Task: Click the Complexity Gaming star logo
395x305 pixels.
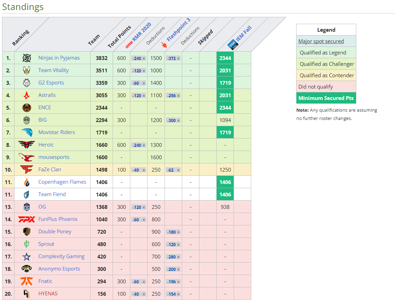Action: point(27,256)
